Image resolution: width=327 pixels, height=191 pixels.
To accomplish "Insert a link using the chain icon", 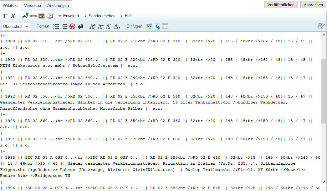I will [x=33, y=16].
